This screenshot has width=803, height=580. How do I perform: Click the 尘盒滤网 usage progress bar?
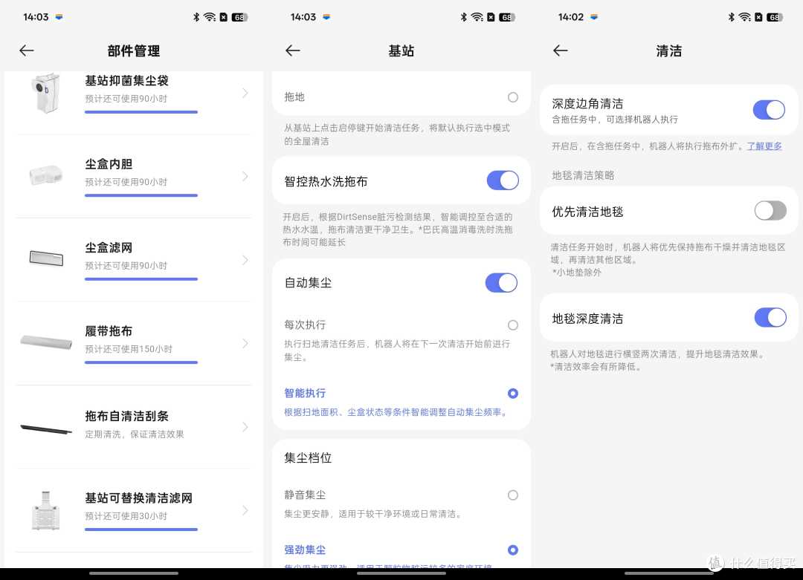coord(141,278)
